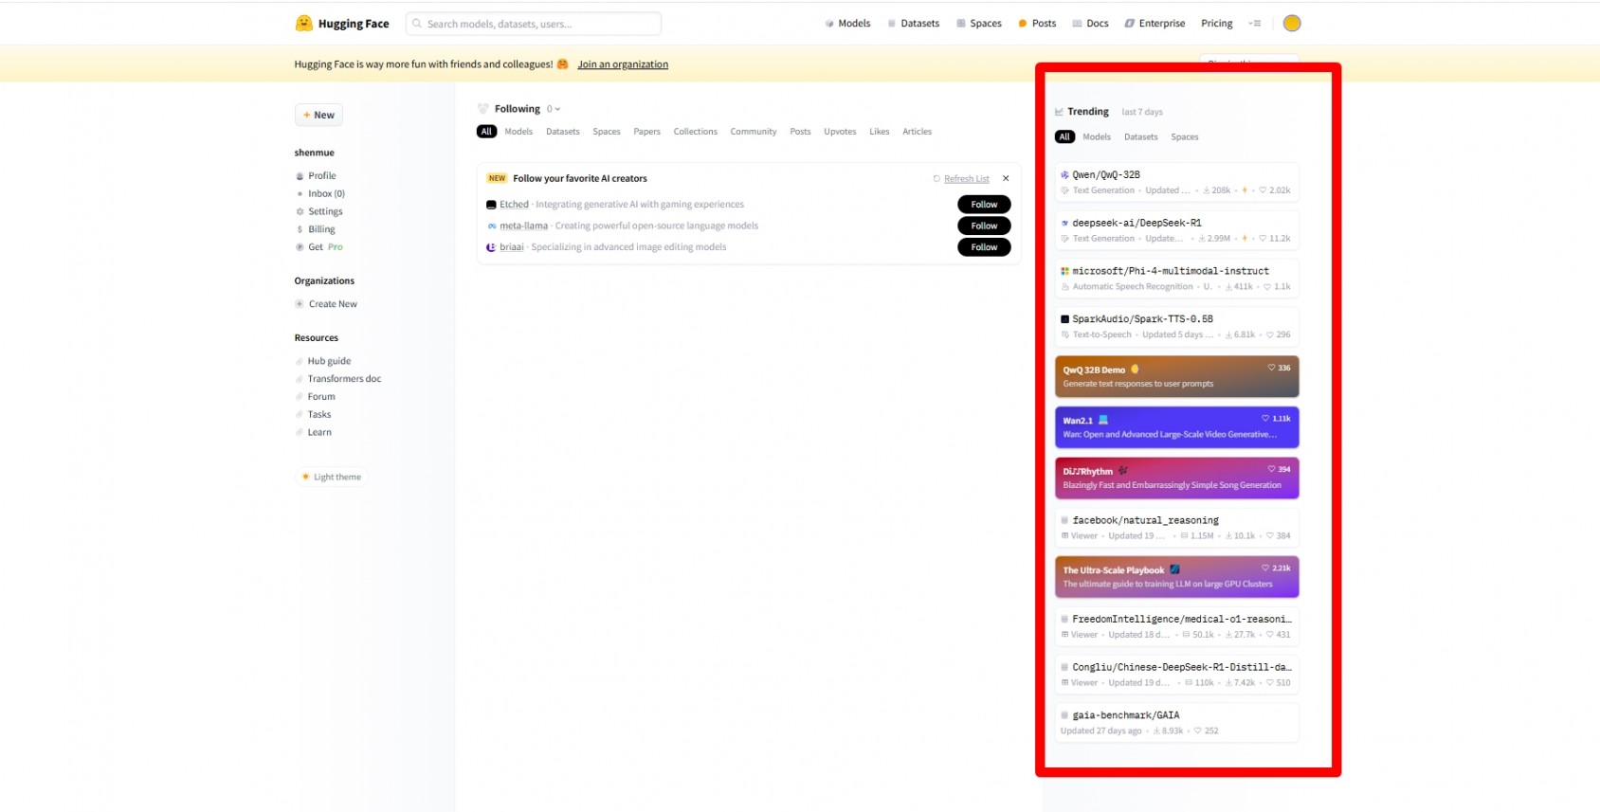Select the Papers feed tab
The image size is (1600, 812).
click(647, 132)
